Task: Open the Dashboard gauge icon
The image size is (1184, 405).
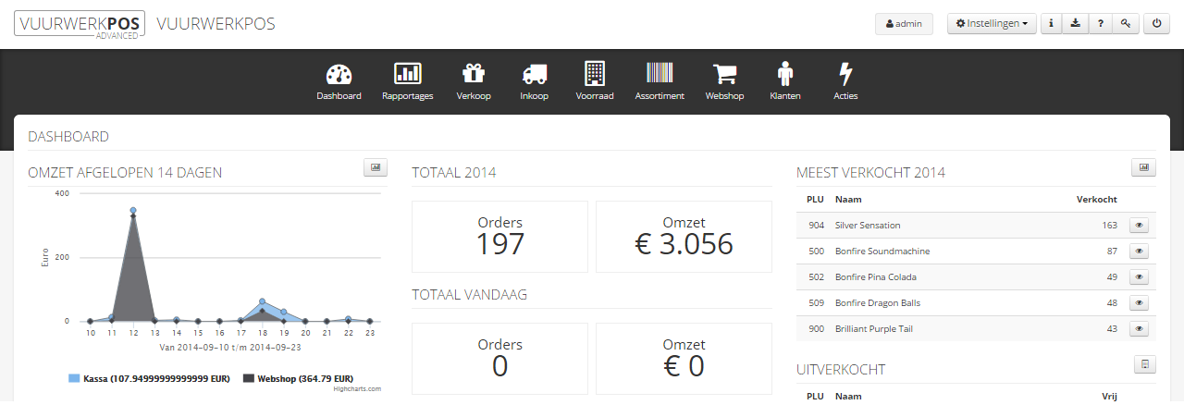Action: click(339, 75)
